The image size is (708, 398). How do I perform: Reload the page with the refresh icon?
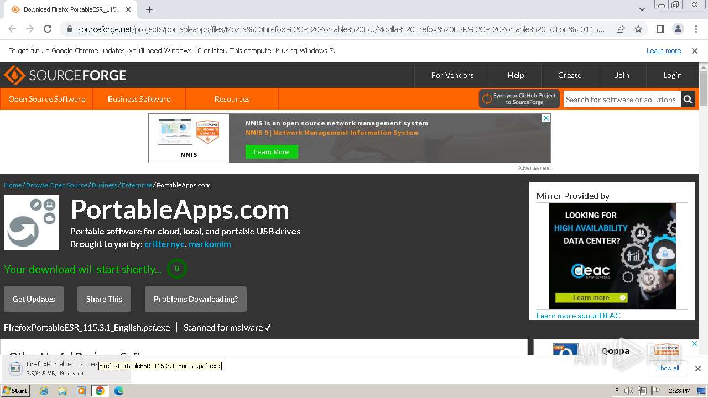[x=48, y=29]
